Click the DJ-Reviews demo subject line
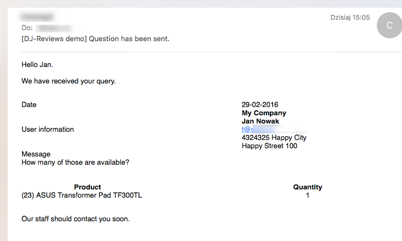 point(95,39)
